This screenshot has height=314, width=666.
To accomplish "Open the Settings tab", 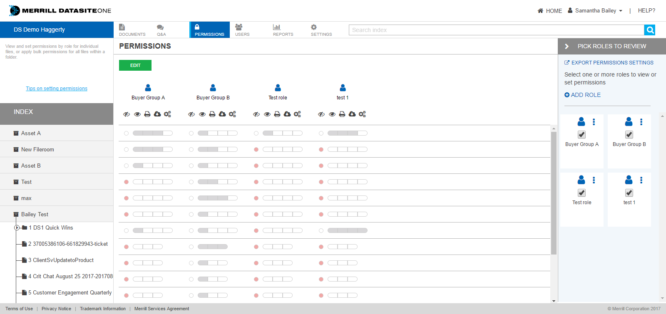I will pos(321,30).
